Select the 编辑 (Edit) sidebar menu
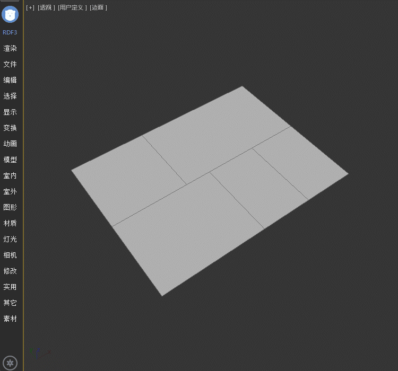This screenshot has height=371, width=398. tap(10, 80)
